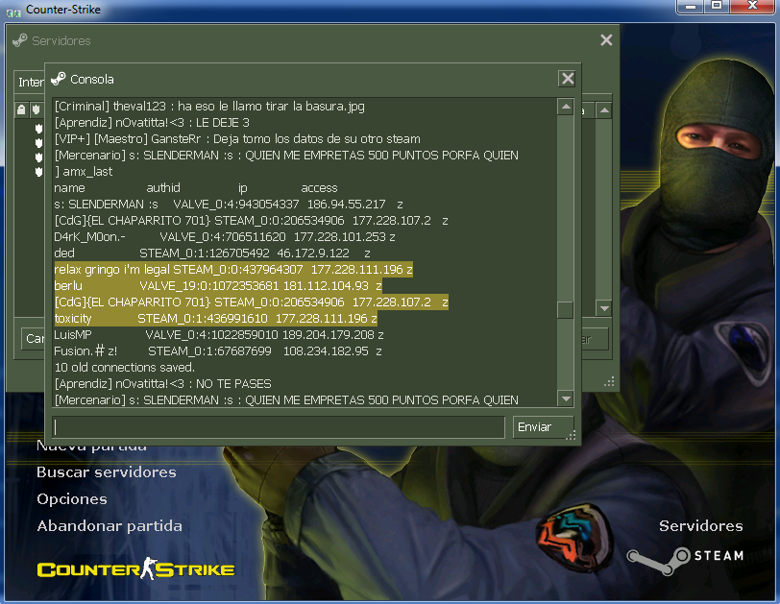This screenshot has width=780, height=604.
Task: Click authid STEAM_0:1:126705492
Action: 205,254
